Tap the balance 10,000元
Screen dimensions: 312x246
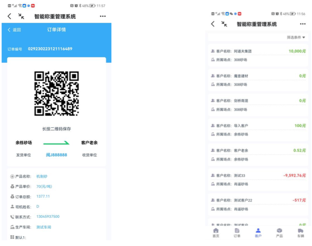(297, 51)
